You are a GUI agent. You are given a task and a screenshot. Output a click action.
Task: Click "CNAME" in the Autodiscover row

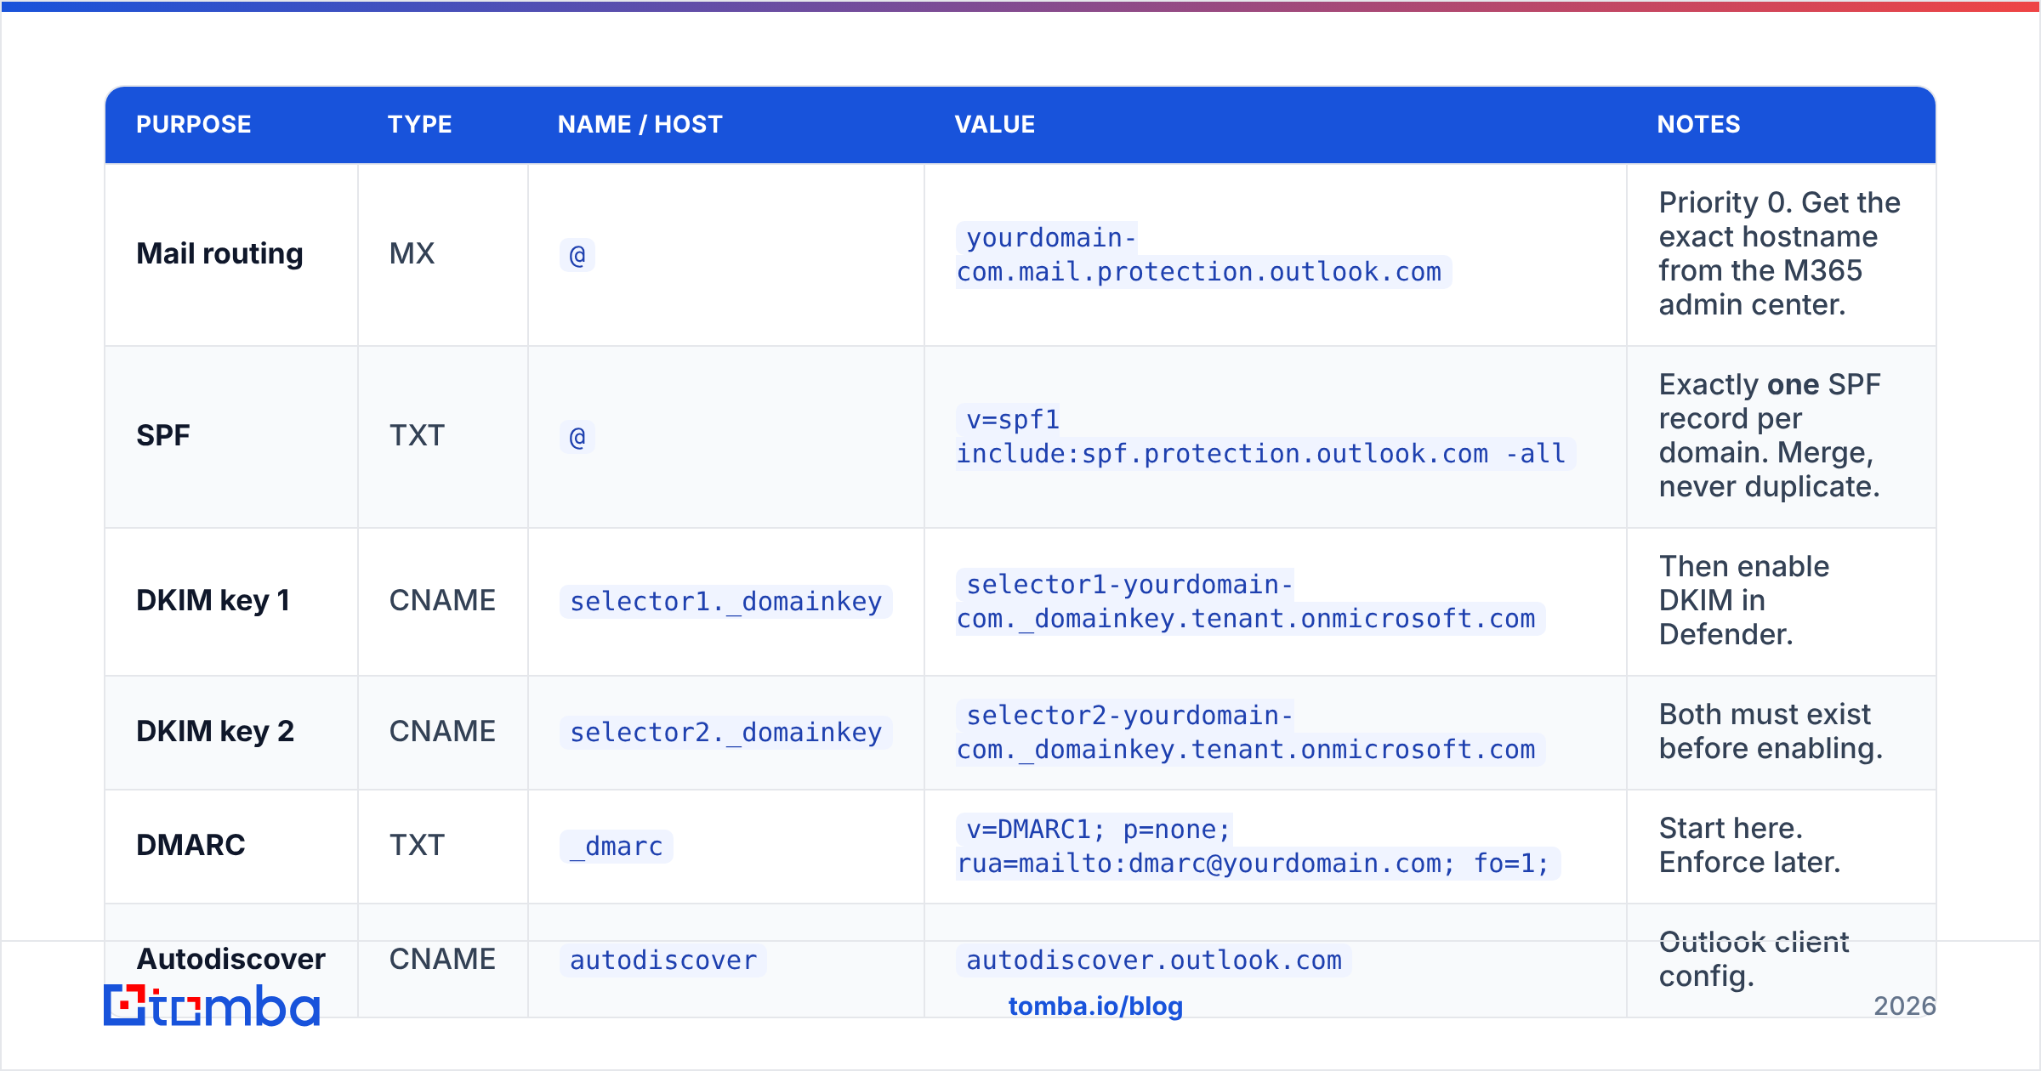coord(442,959)
